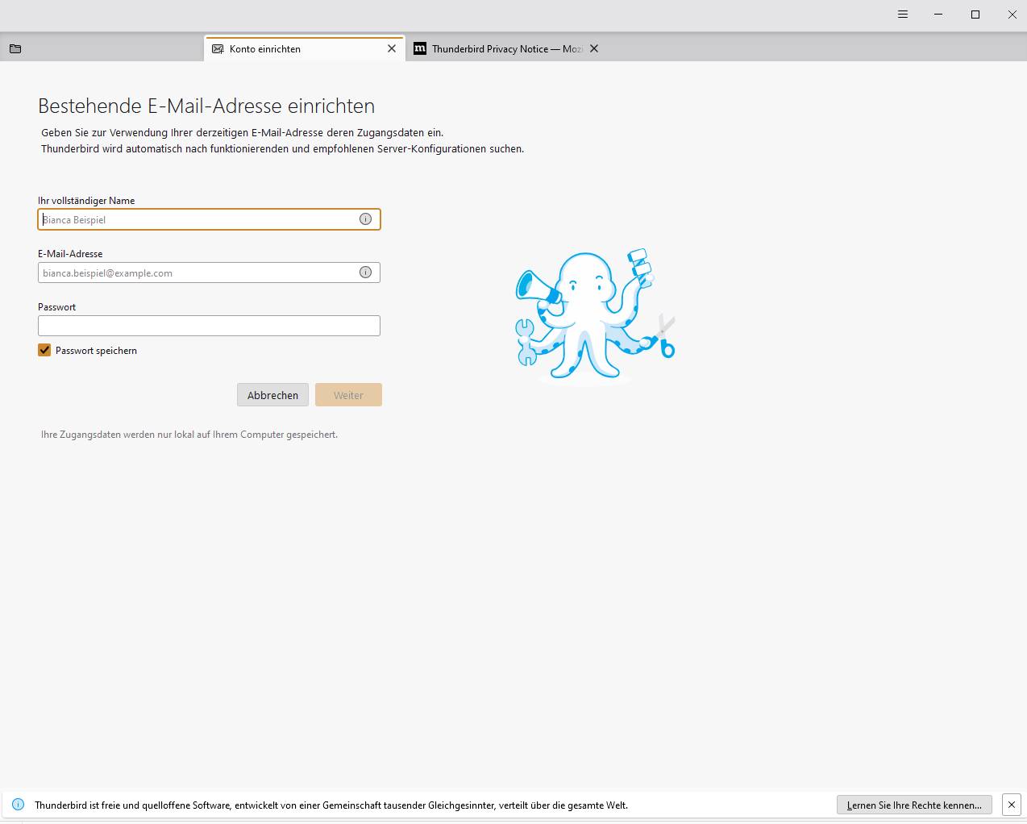Click the info icon in notification bar
Screen dimensions: 1027x824
point(19,805)
